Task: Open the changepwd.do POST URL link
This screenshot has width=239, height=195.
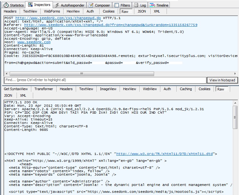Action: [58, 18]
